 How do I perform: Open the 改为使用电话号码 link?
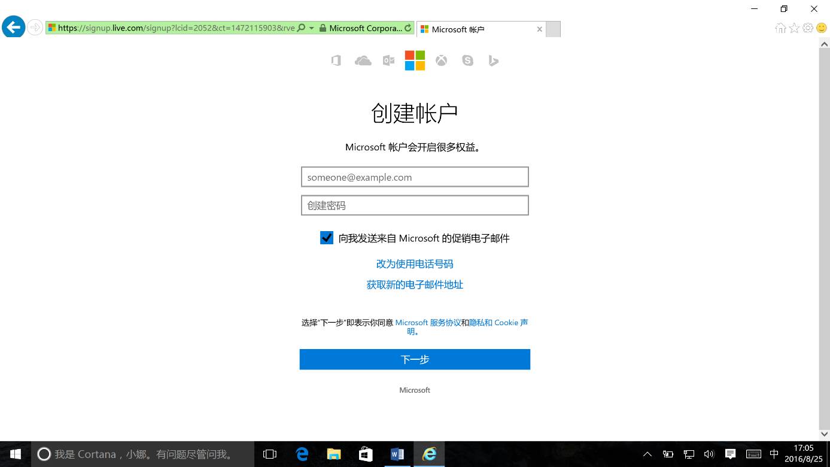(x=415, y=263)
